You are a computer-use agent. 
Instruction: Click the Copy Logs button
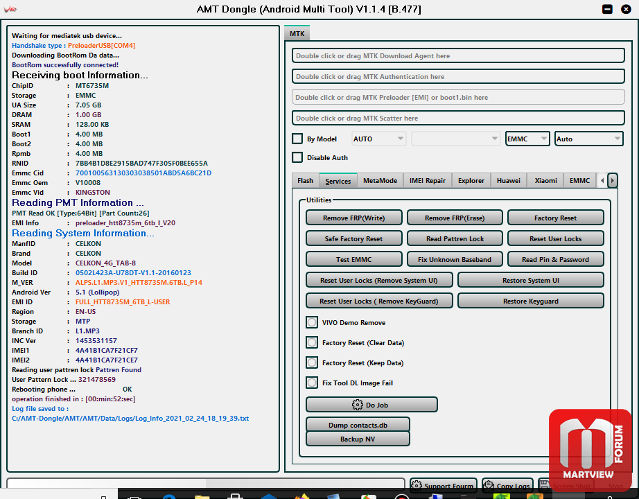pyautogui.click(x=507, y=484)
